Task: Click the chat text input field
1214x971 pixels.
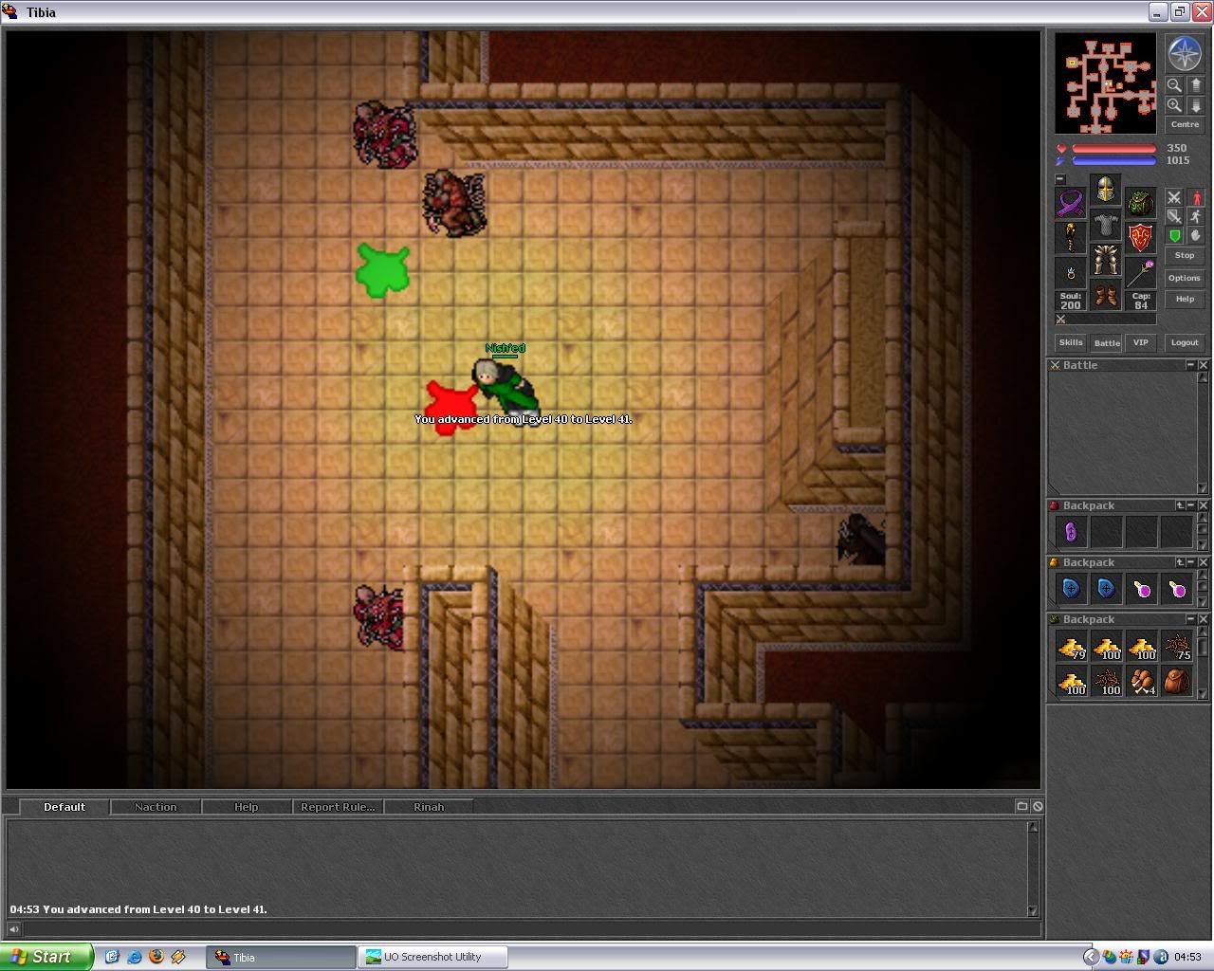Action: [531, 929]
